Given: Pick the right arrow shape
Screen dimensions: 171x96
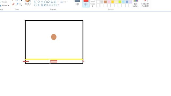Looking at the screenshot, I should [49, 2].
